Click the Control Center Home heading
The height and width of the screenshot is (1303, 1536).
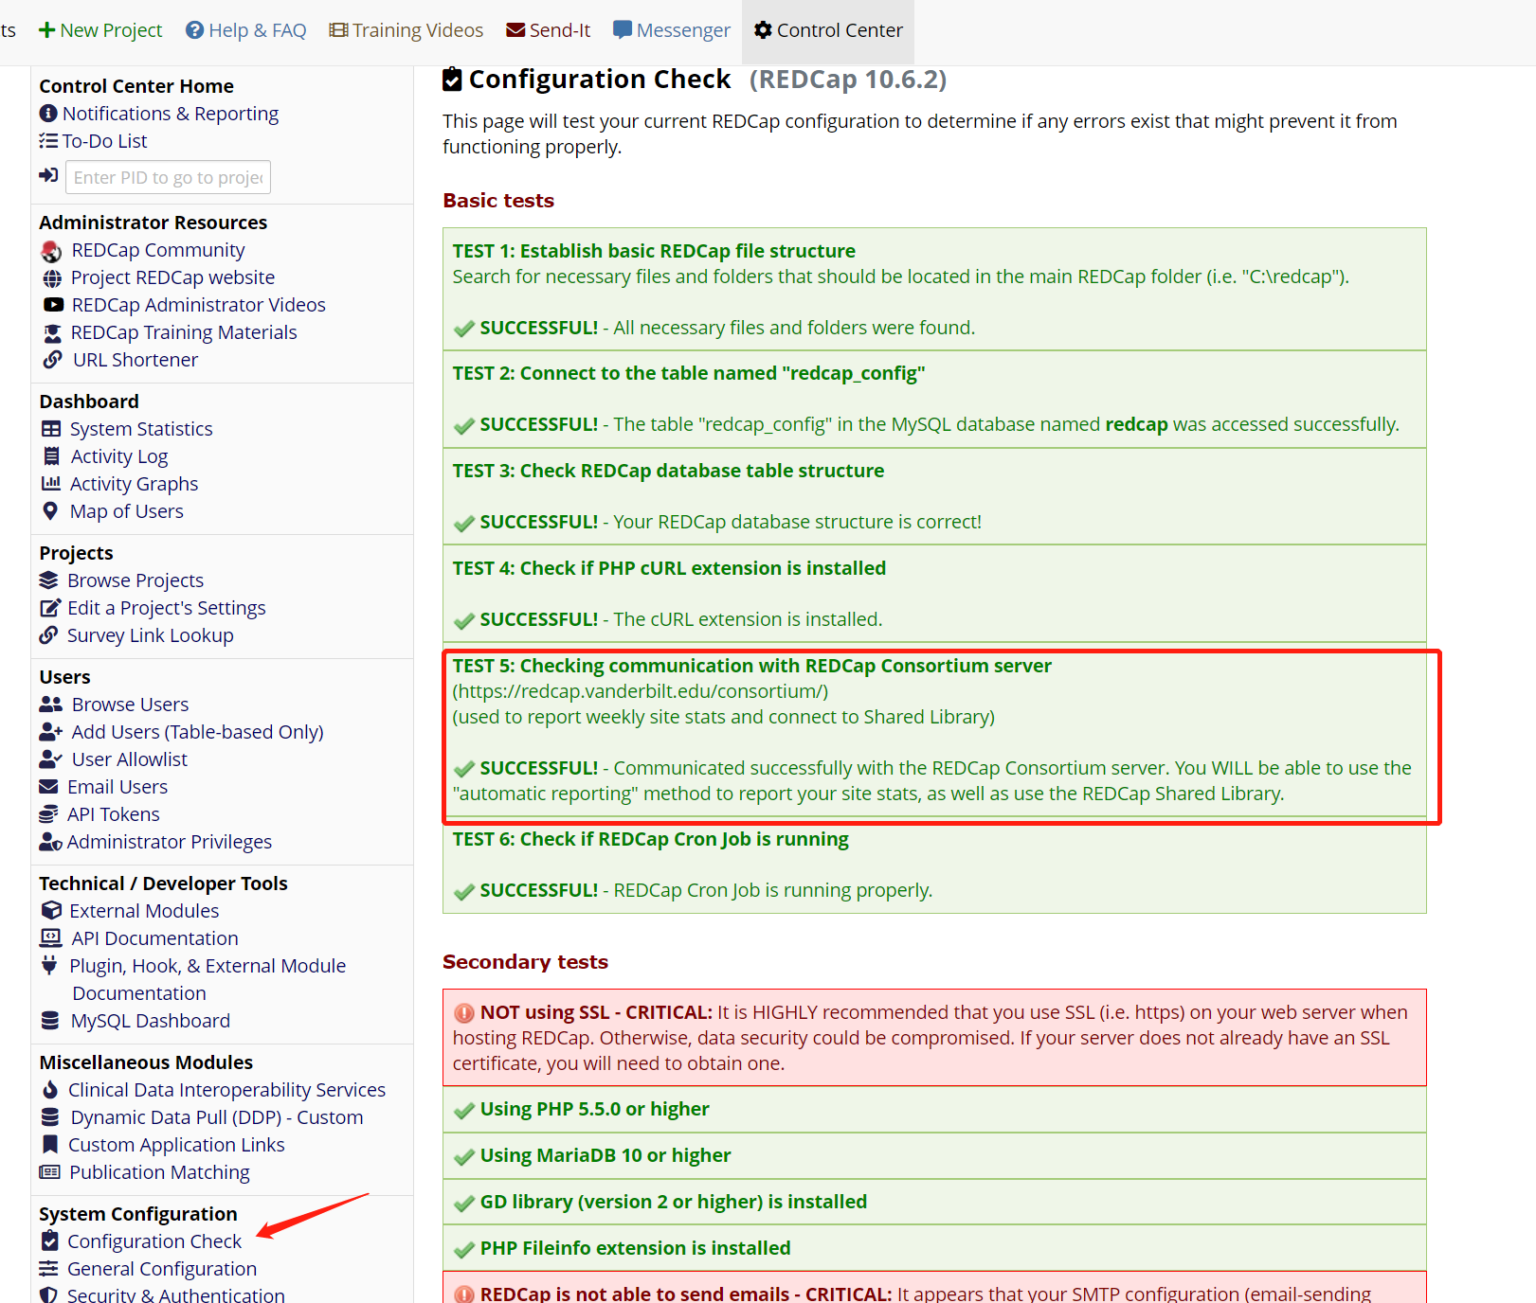pos(136,86)
